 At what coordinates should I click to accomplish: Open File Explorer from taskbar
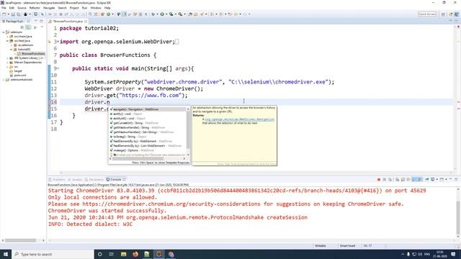click(123, 254)
